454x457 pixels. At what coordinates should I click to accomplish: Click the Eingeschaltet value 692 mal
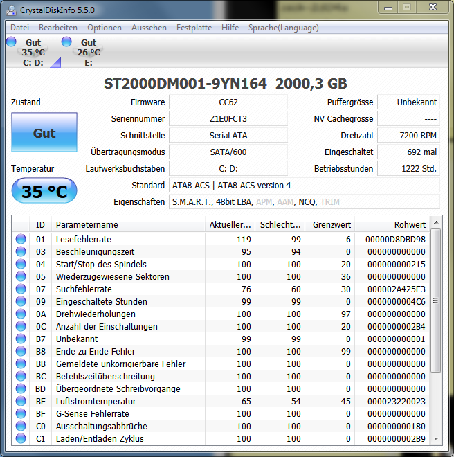click(x=408, y=152)
